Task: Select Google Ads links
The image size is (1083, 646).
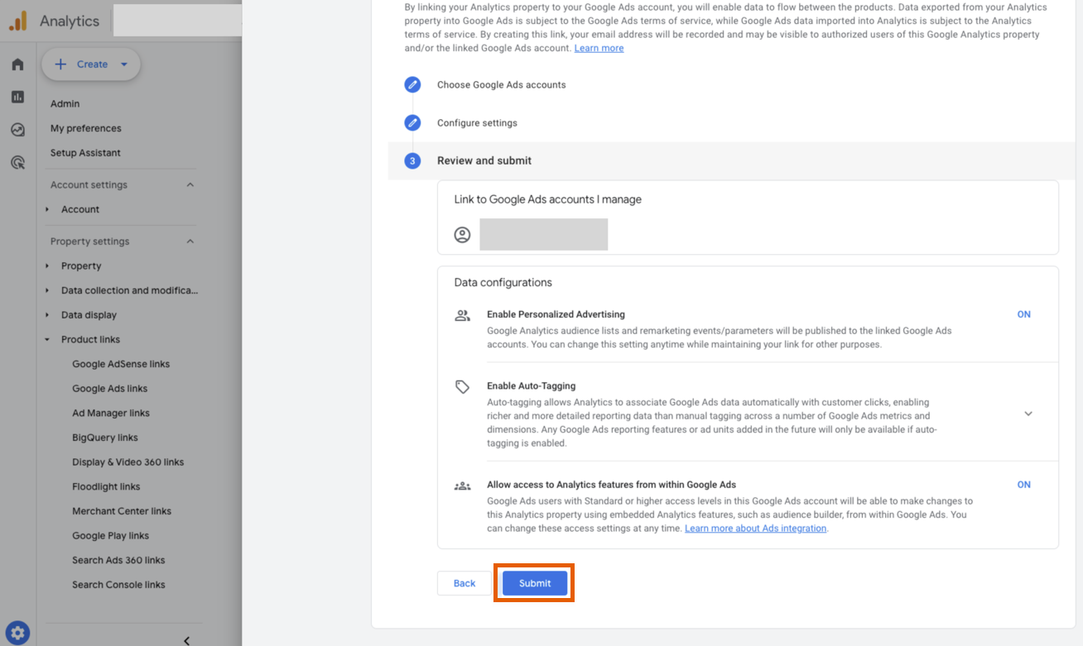Action: (x=109, y=389)
